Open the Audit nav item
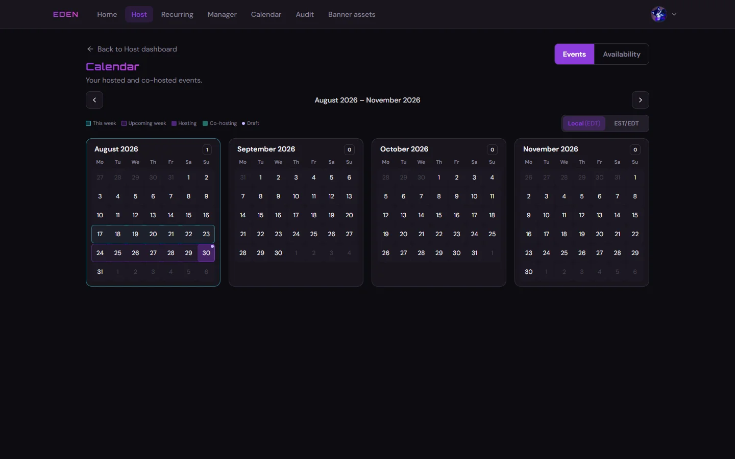 [305, 14]
